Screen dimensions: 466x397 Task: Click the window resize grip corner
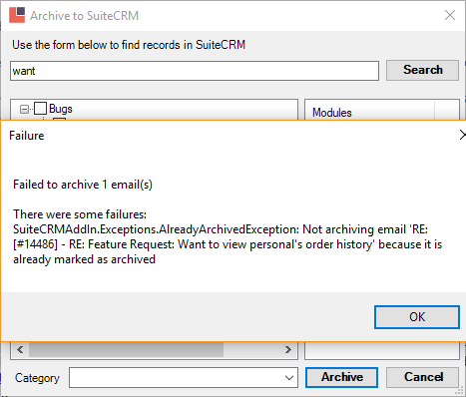click(x=459, y=390)
